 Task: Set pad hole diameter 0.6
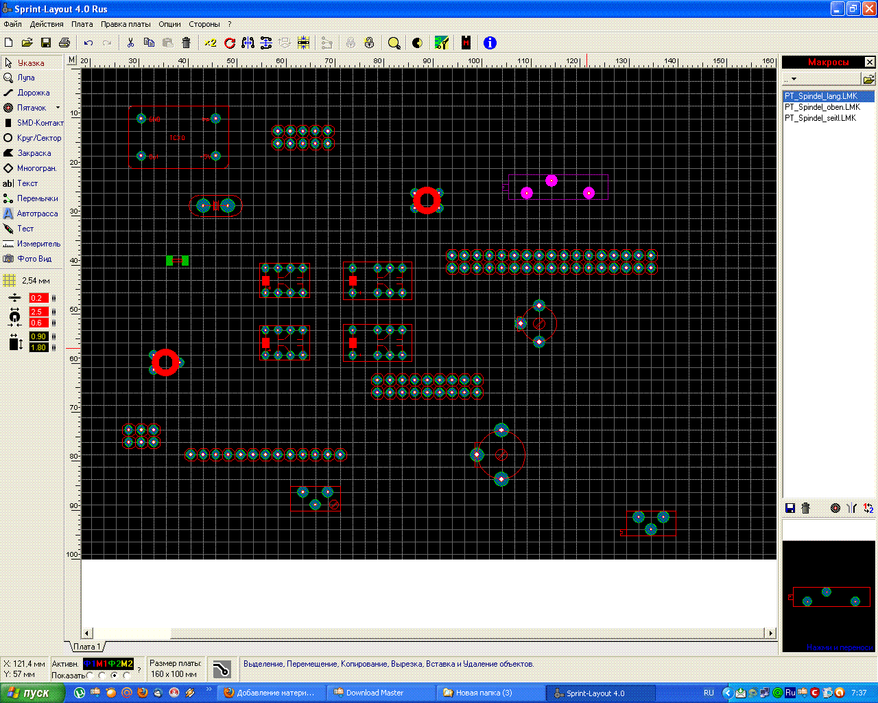tap(38, 323)
